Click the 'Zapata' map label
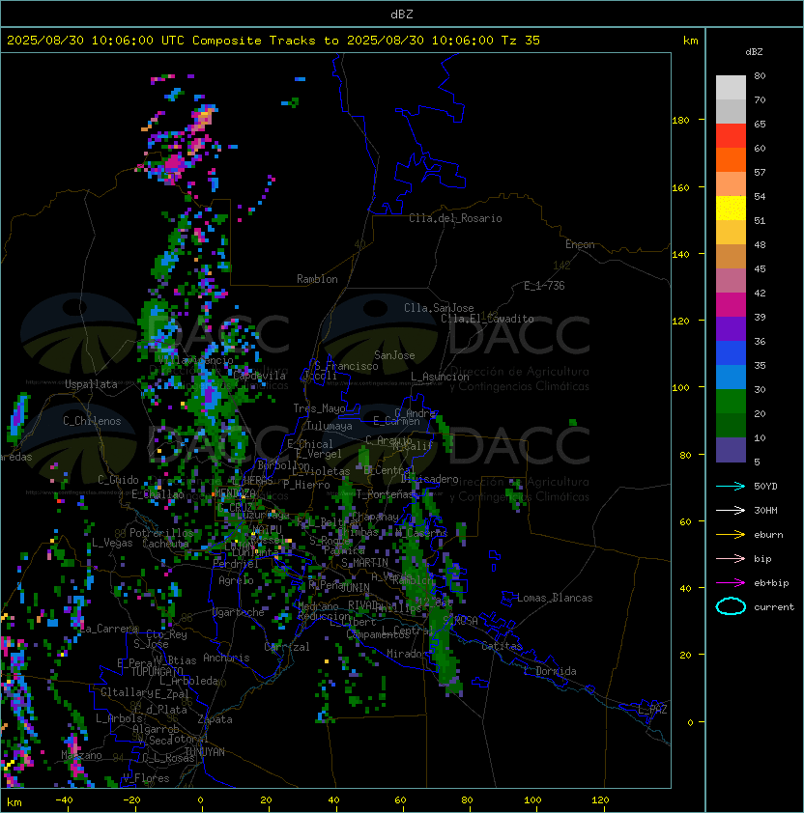This screenshot has width=804, height=813. (x=215, y=719)
